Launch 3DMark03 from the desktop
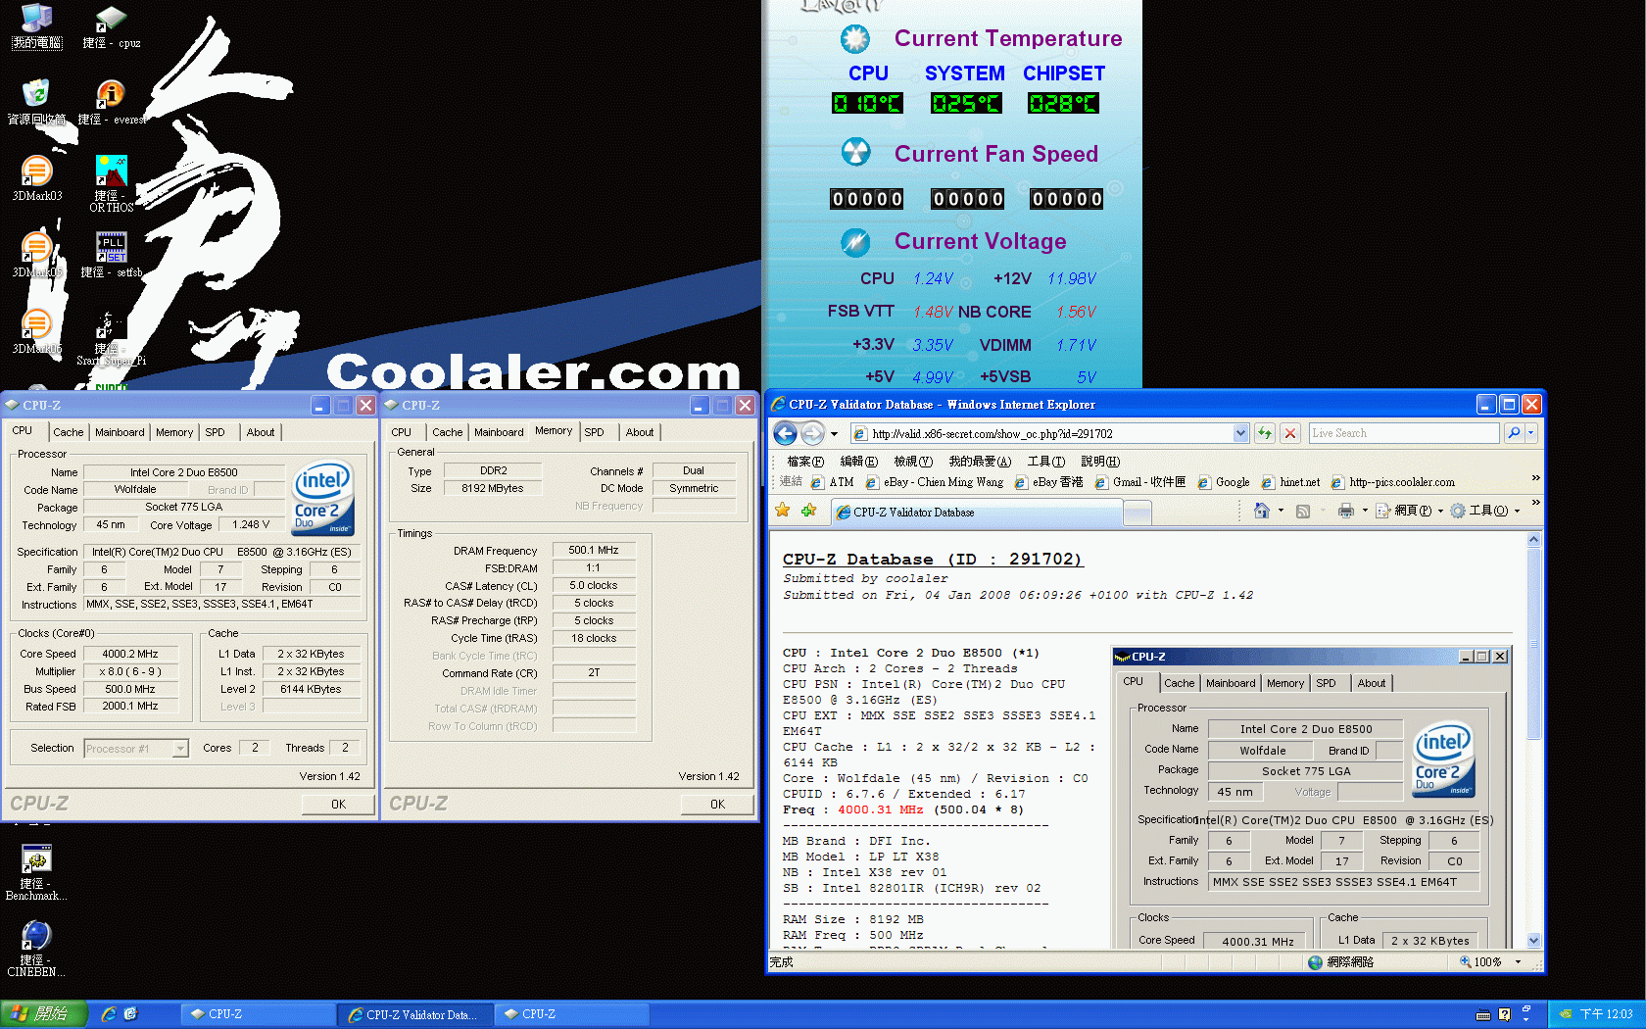Viewport: 1646px width, 1029px height. [36, 178]
